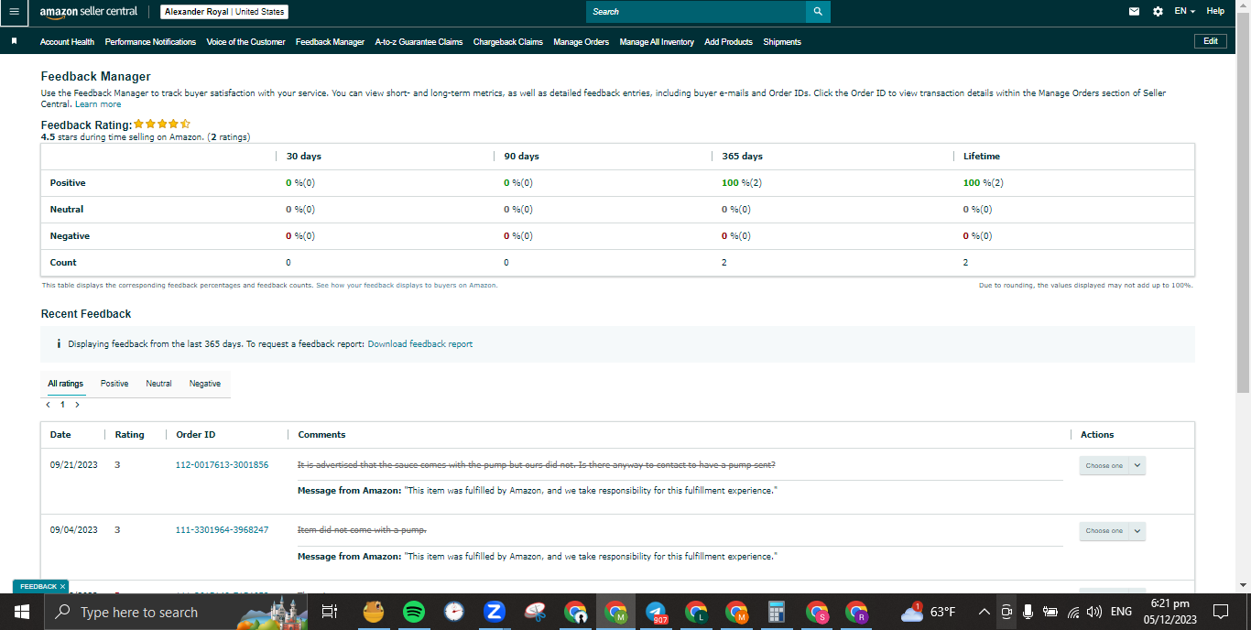Open Zoom from the taskbar
Screen dimensions: 1251x630
tap(495, 612)
